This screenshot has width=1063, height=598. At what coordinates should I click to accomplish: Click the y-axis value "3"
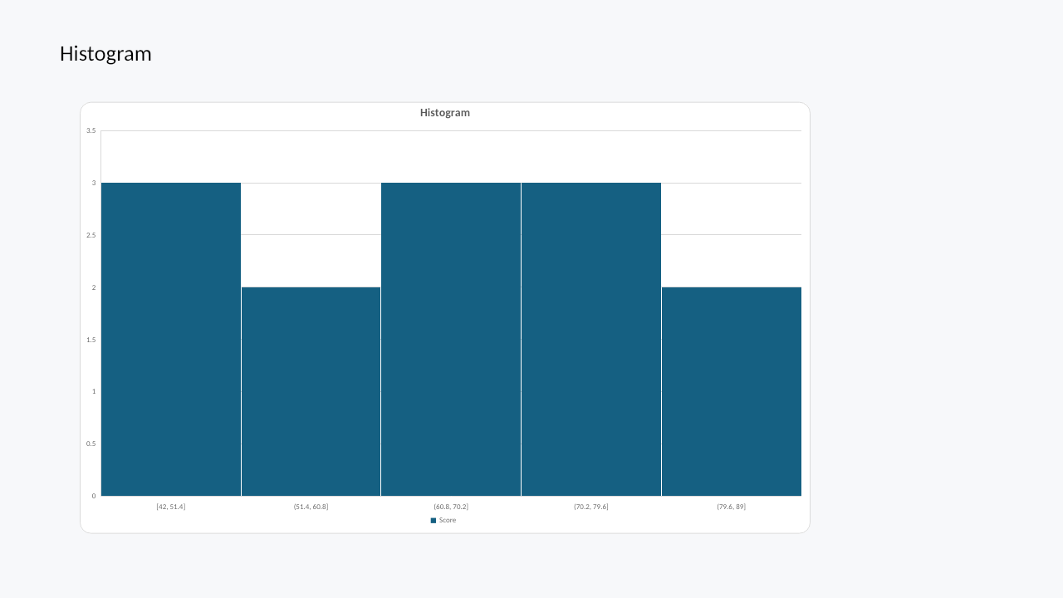(94, 183)
